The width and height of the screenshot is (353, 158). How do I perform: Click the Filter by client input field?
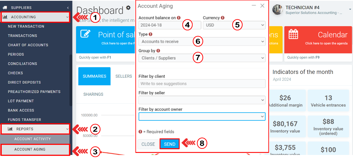(202, 84)
